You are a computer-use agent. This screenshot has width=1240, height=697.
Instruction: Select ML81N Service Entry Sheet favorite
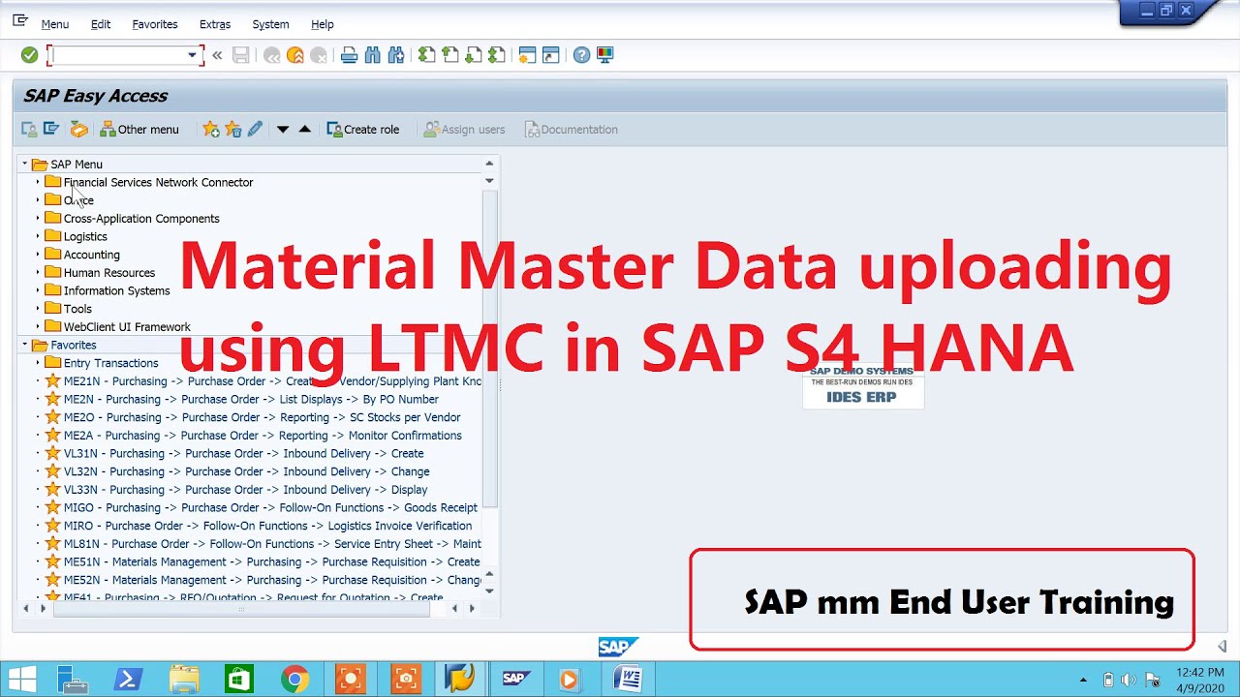272,544
